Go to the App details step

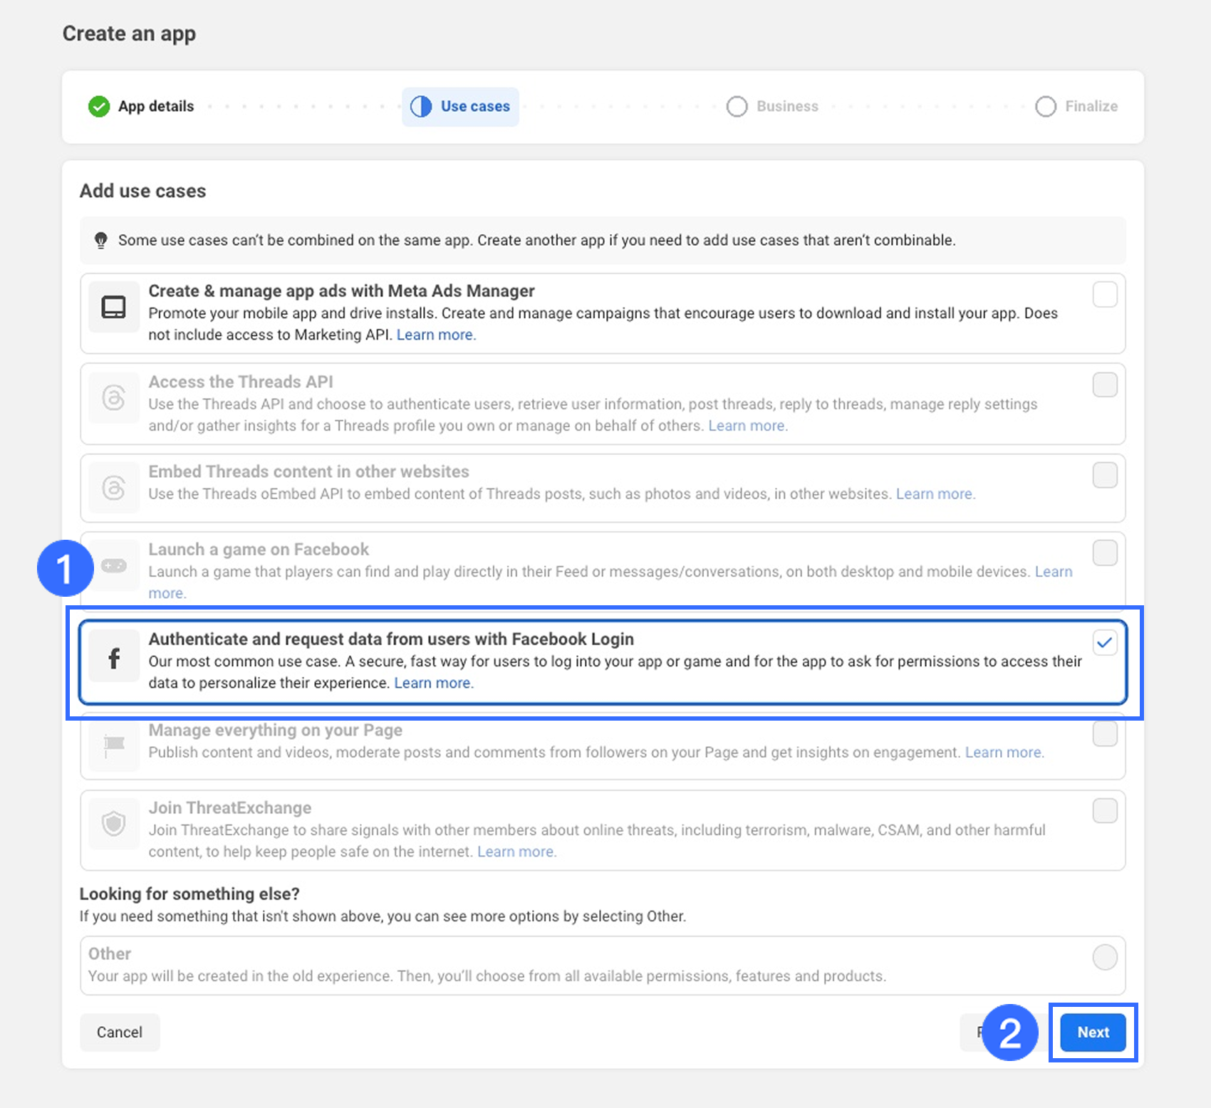click(142, 107)
